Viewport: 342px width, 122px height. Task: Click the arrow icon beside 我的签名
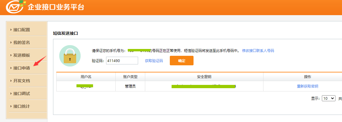[11, 42]
